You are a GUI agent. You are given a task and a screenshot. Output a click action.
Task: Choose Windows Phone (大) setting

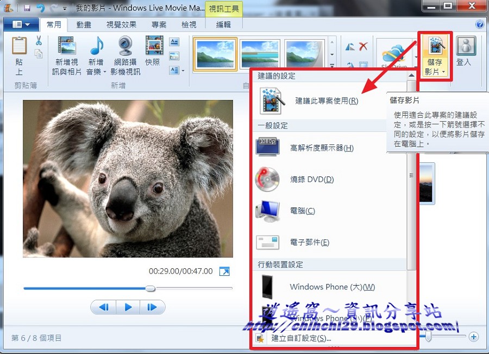tap(329, 287)
